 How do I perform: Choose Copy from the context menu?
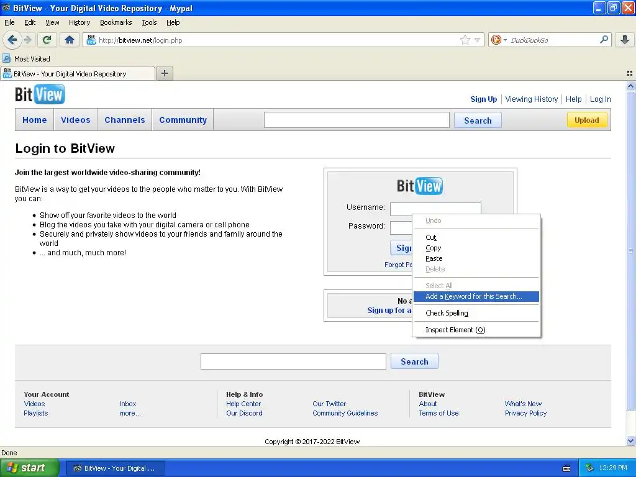(x=476, y=248)
